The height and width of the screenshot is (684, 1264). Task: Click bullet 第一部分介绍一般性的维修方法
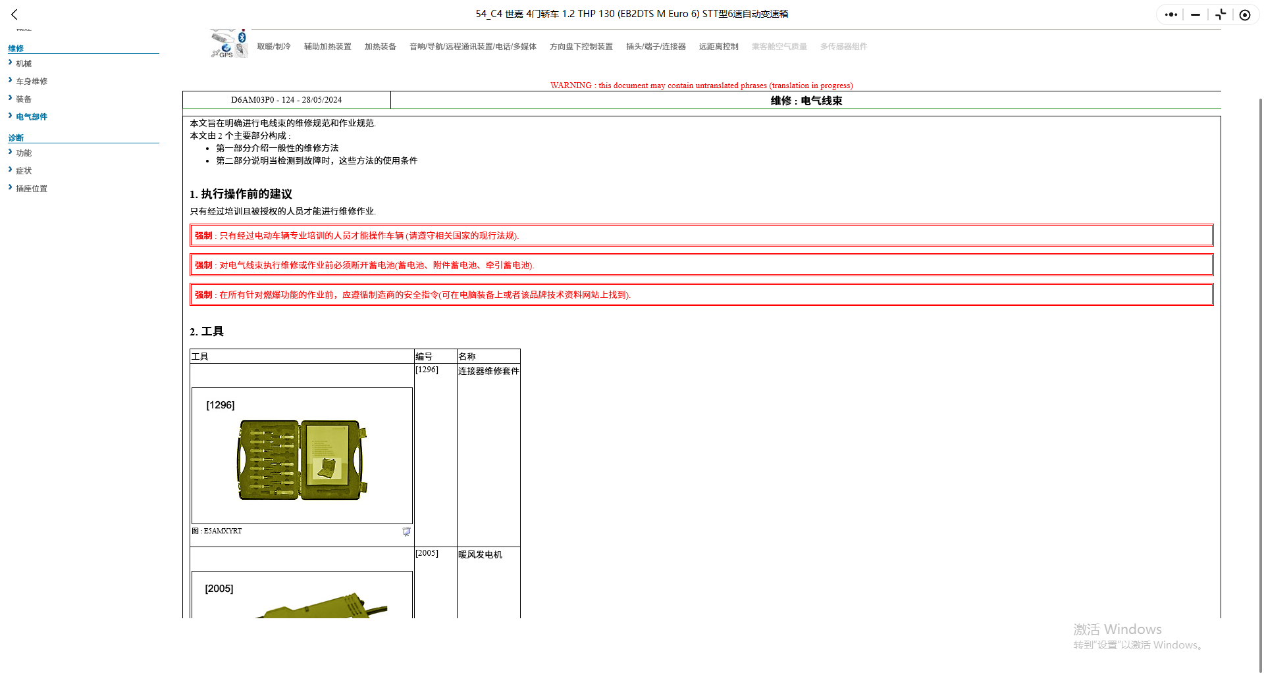tap(277, 148)
